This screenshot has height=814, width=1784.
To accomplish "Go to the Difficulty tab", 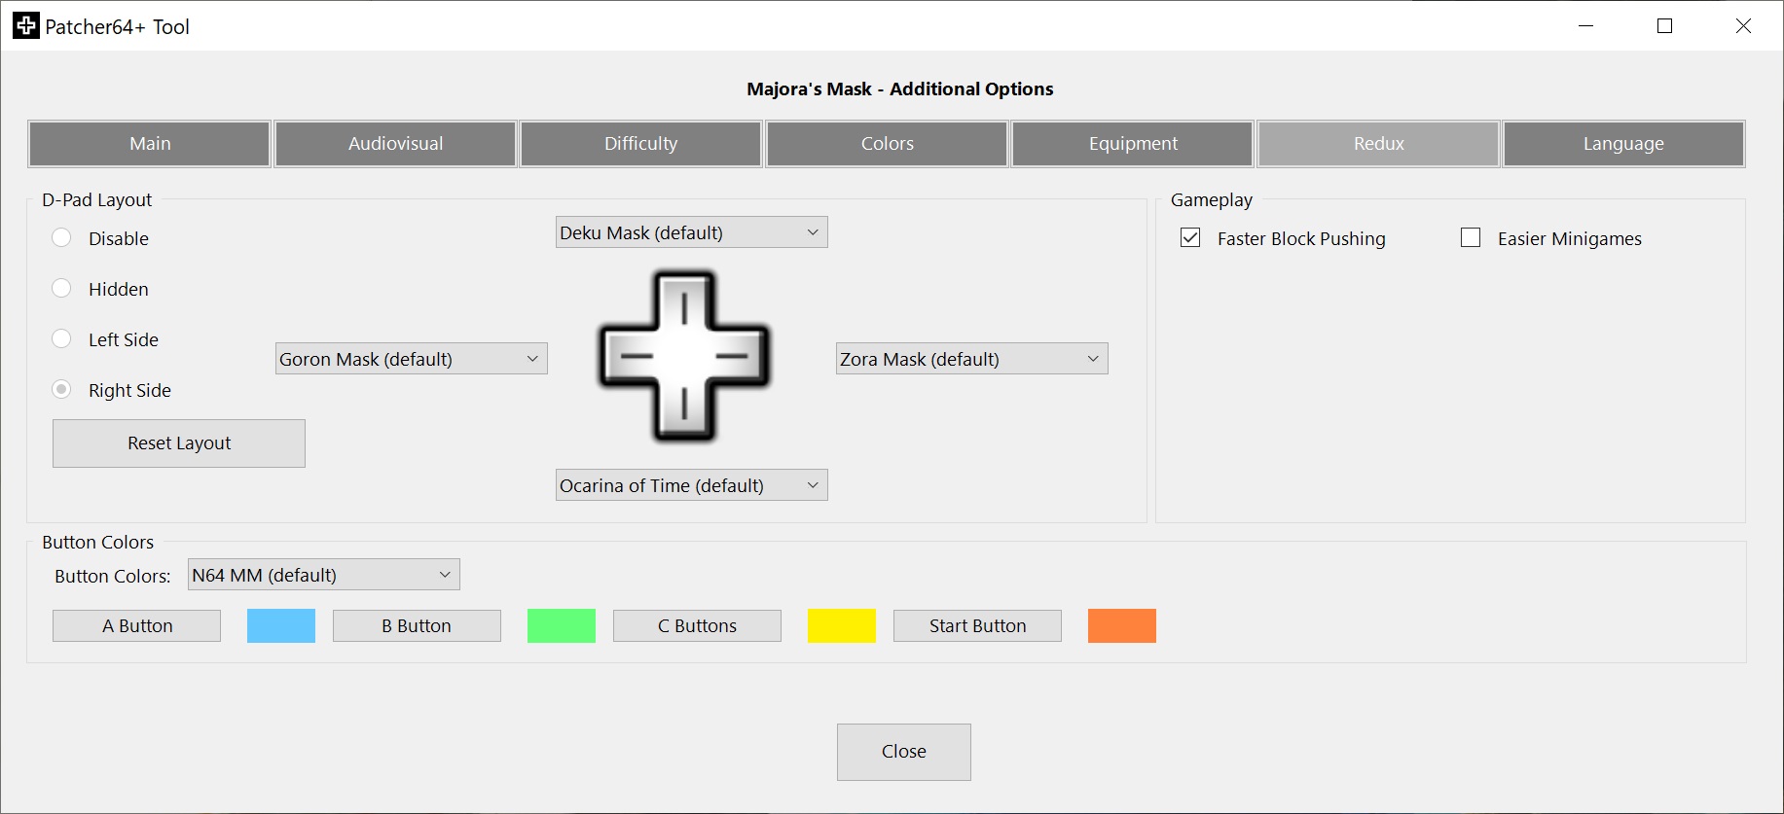I will 641,144.
